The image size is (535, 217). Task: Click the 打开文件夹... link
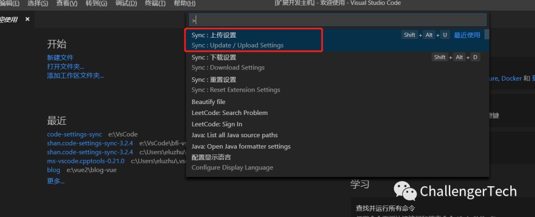(65, 66)
